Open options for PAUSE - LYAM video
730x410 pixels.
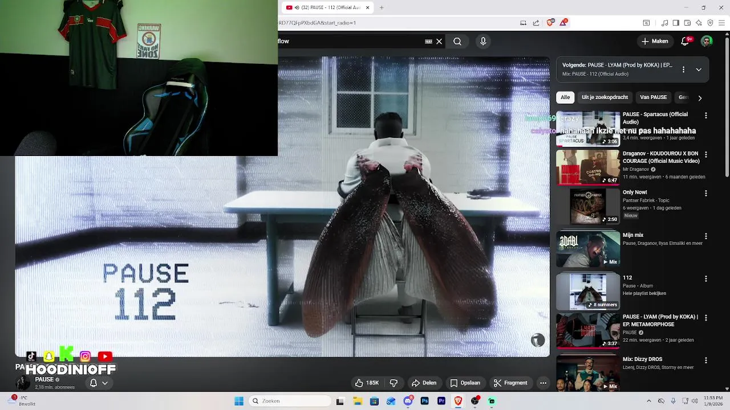[706, 317]
